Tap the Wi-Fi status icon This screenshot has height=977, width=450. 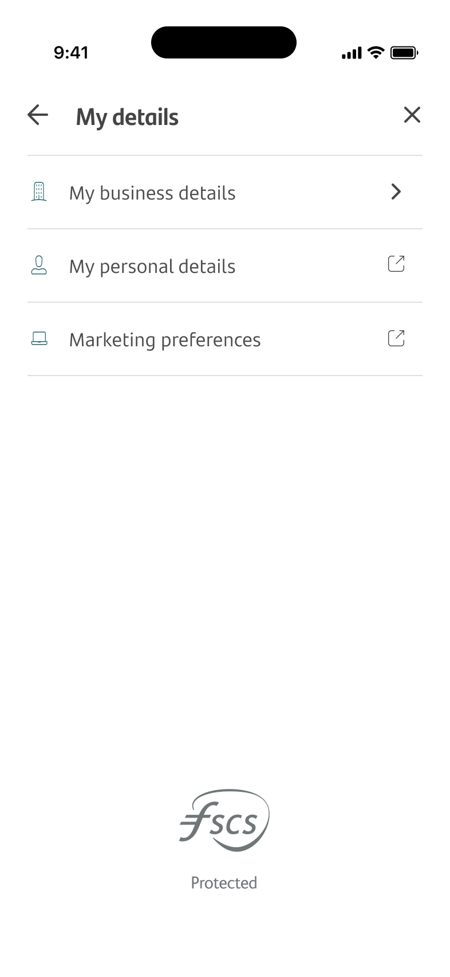click(376, 53)
